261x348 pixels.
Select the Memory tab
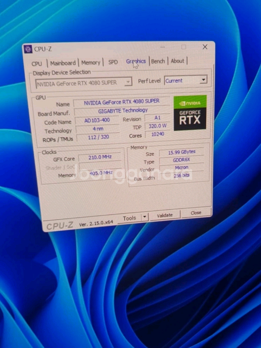[91, 63]
